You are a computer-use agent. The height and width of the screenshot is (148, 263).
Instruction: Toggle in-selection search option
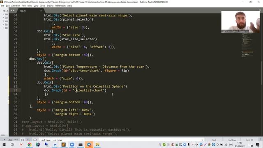tap(29, 140)
